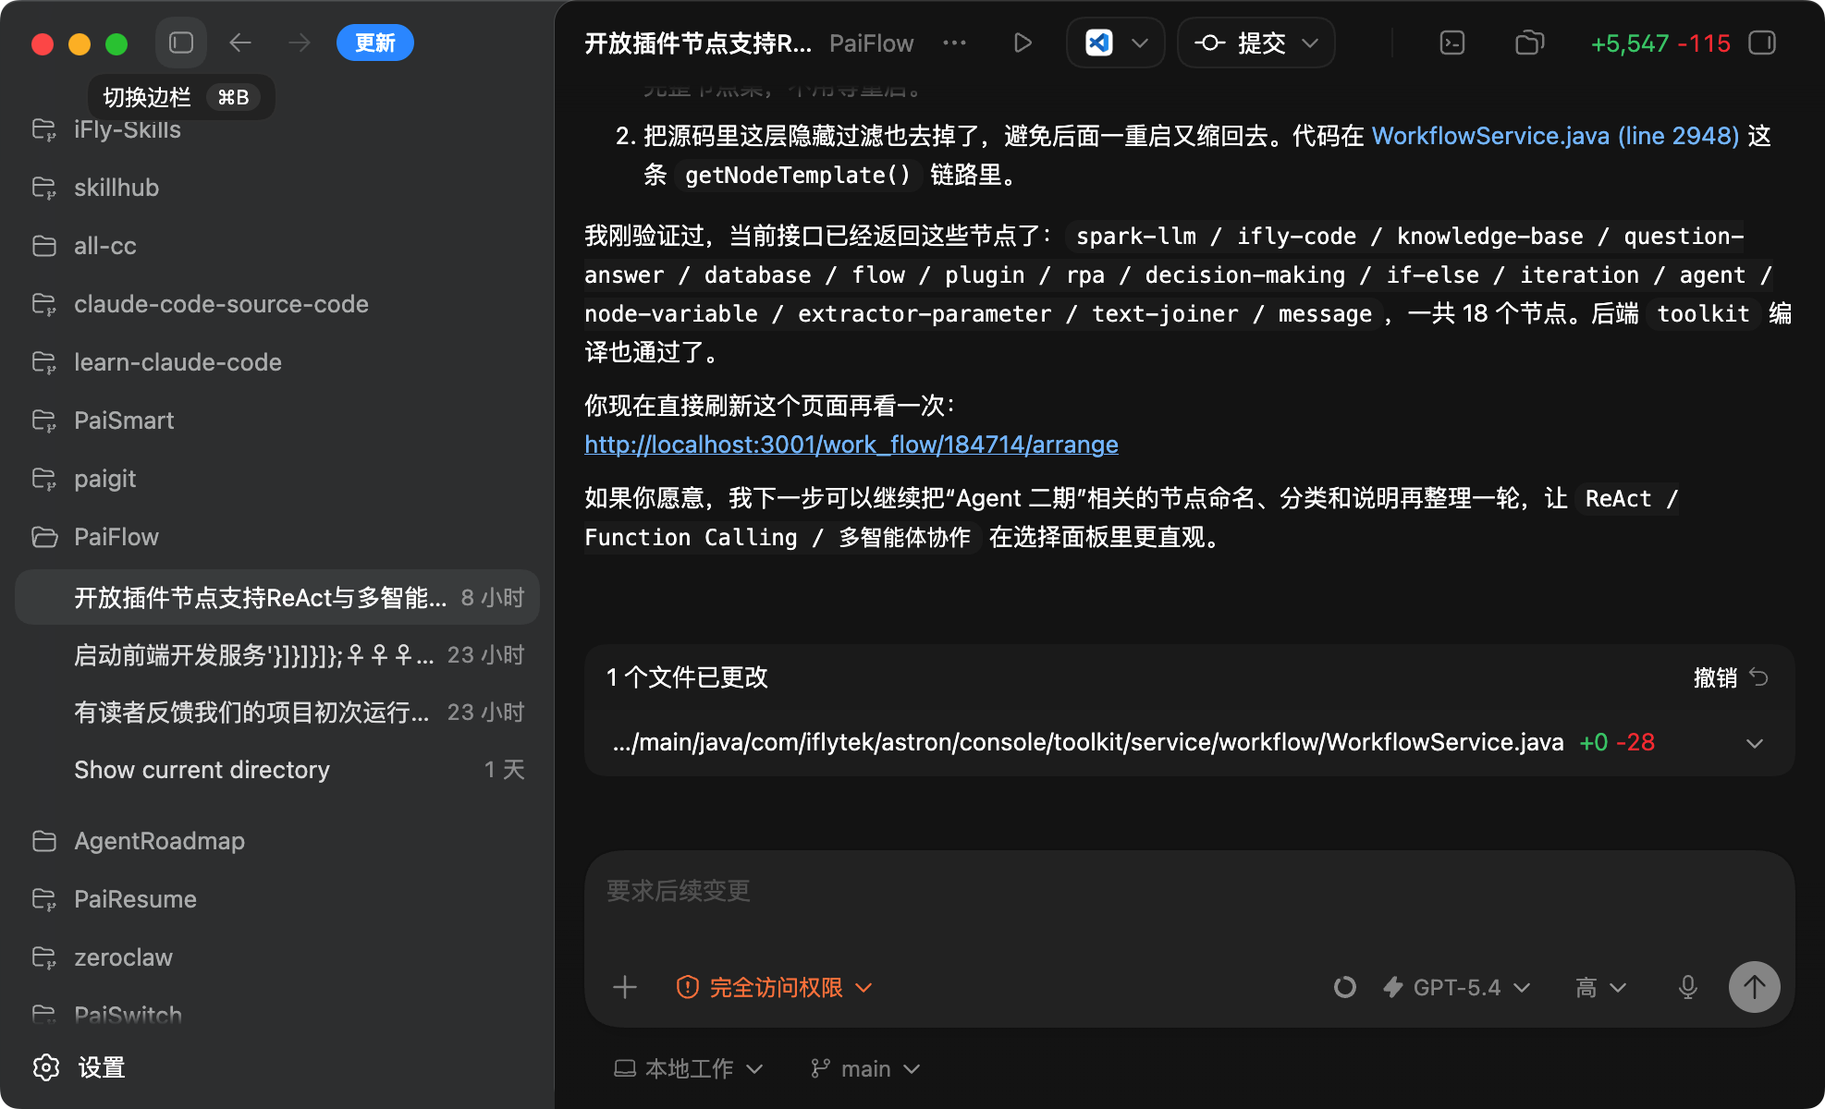Click the 更新 update button
This screenshot has height=1109, width=1825.
pos(374,43)
